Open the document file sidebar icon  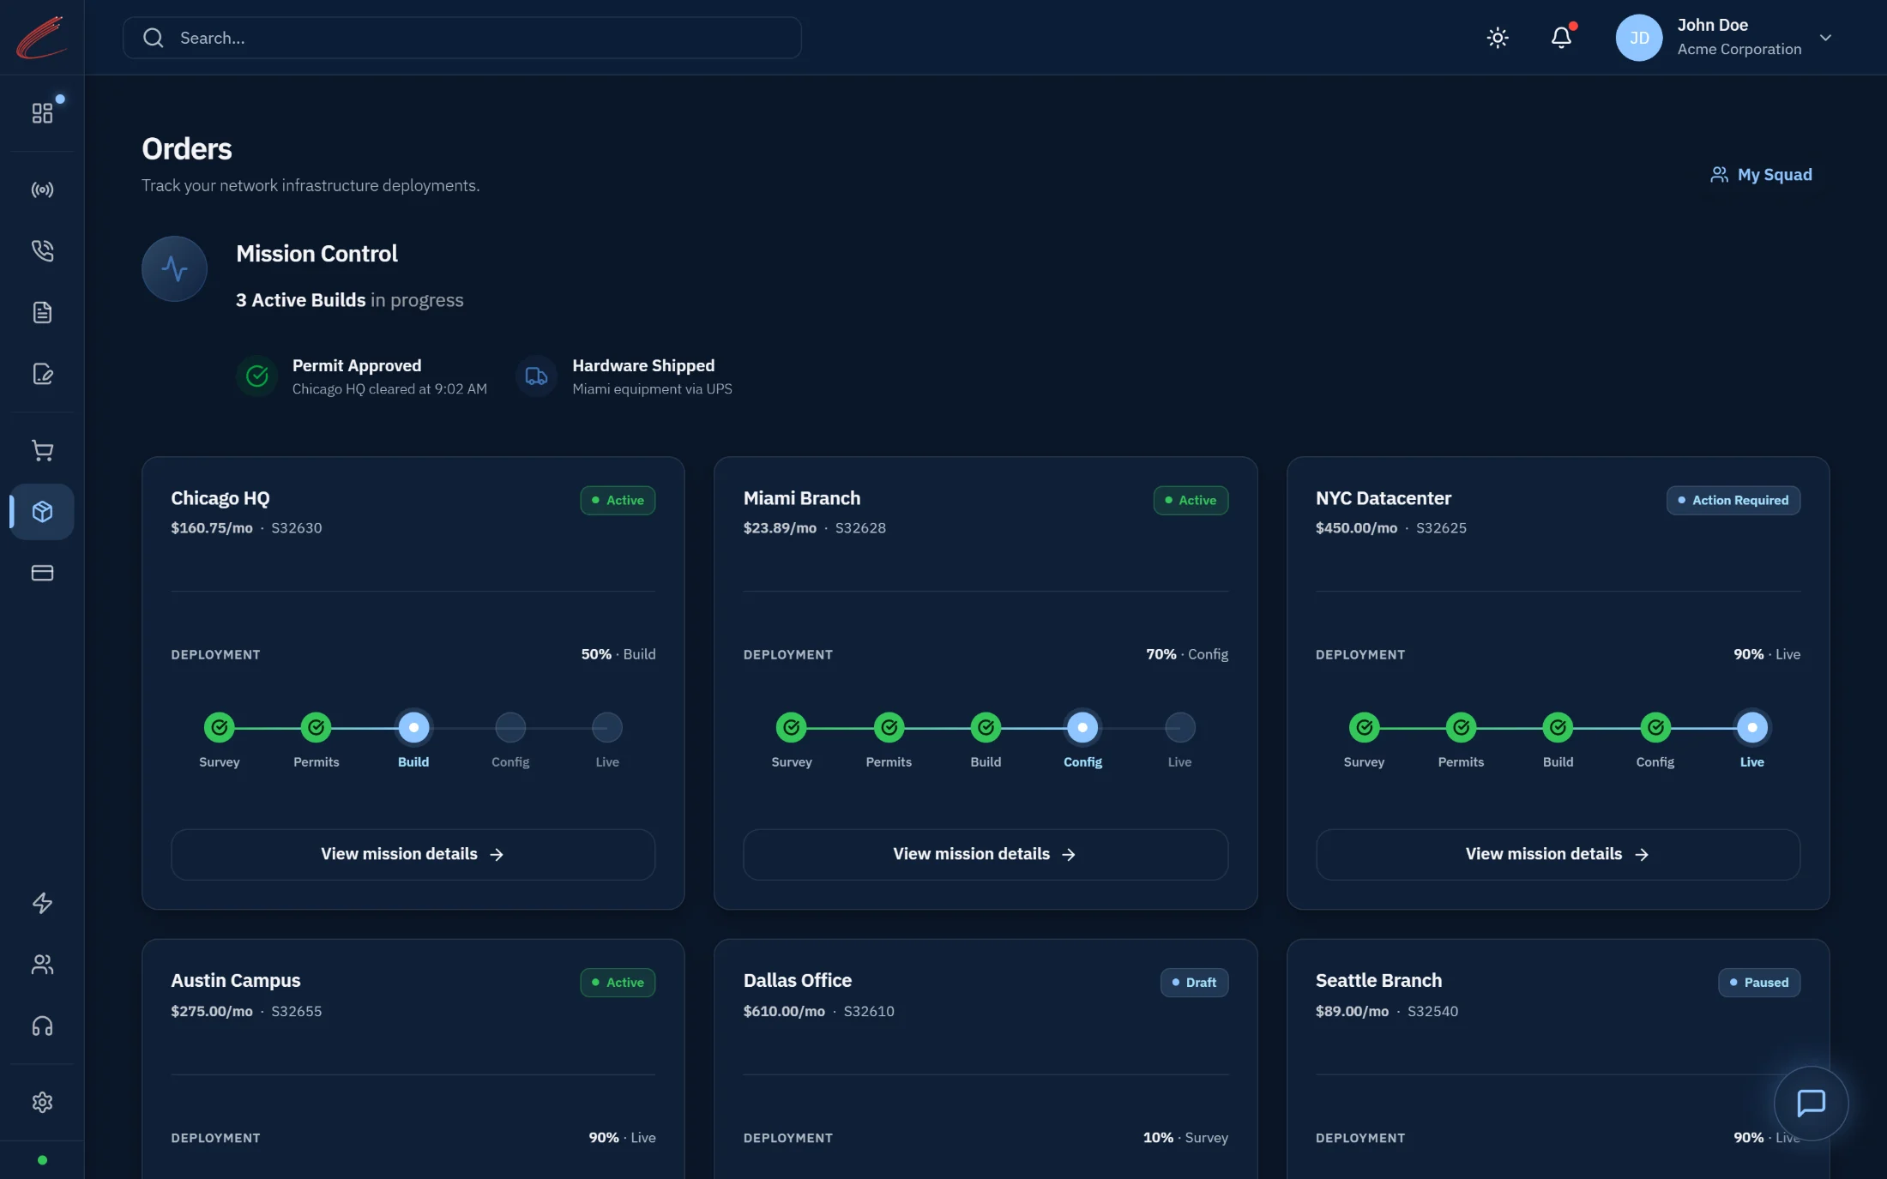point(42,312)
